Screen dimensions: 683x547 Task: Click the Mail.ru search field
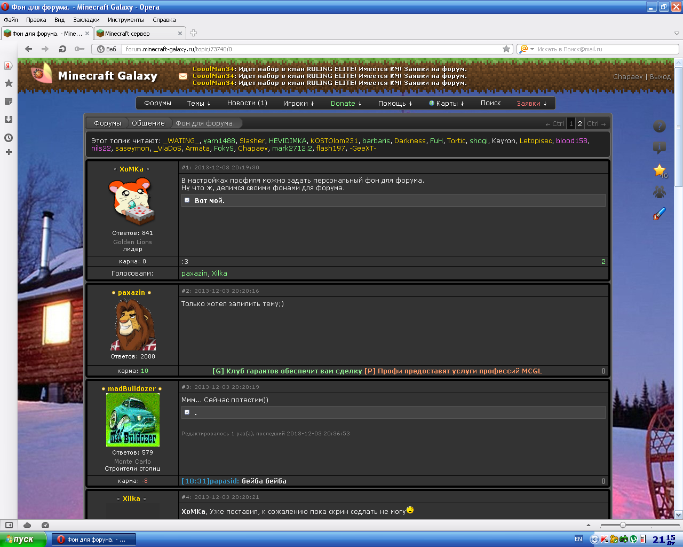tap(606, 49)
